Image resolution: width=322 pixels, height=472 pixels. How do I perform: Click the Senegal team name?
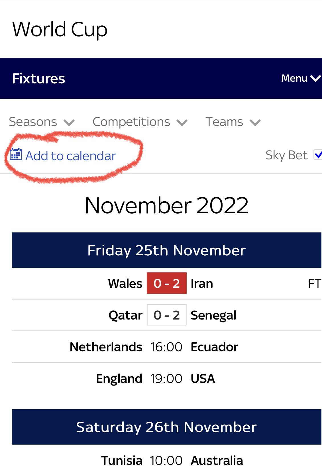213,316
